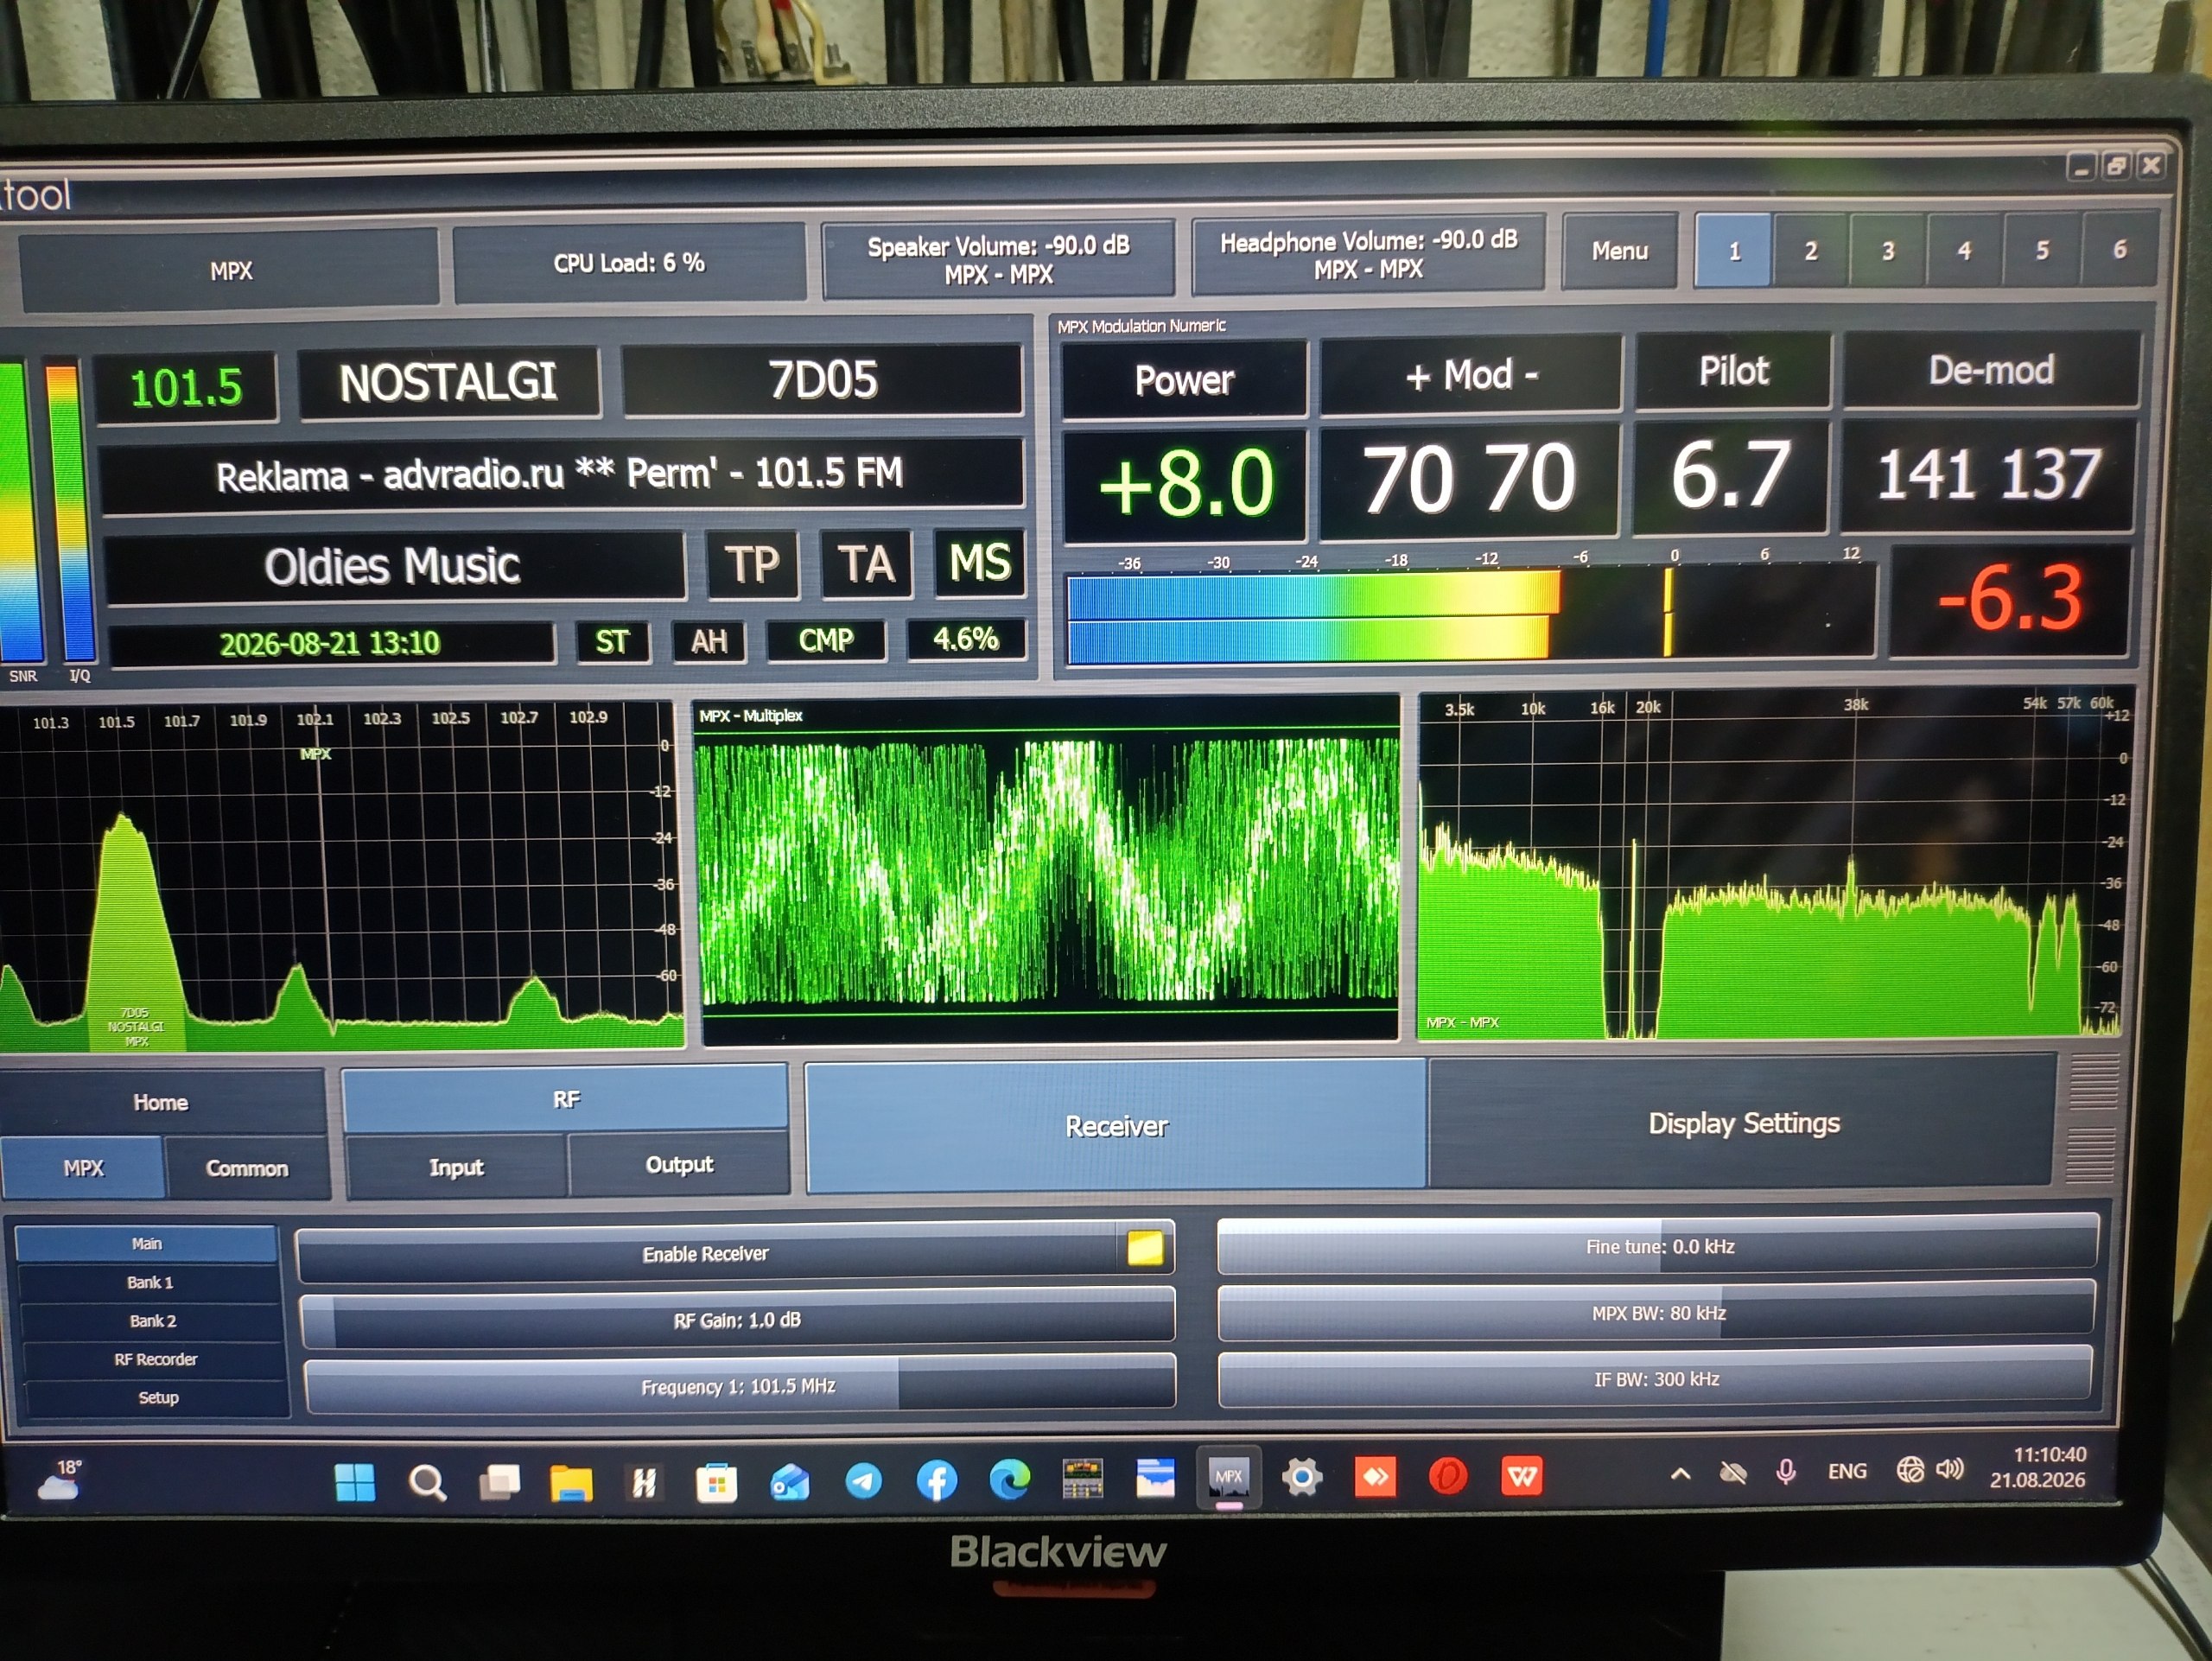This screenshot has height=1661, width=2212.
Task: Click the +8.0 Power value
Action: pyautogui.click(x=1185, y=484)
